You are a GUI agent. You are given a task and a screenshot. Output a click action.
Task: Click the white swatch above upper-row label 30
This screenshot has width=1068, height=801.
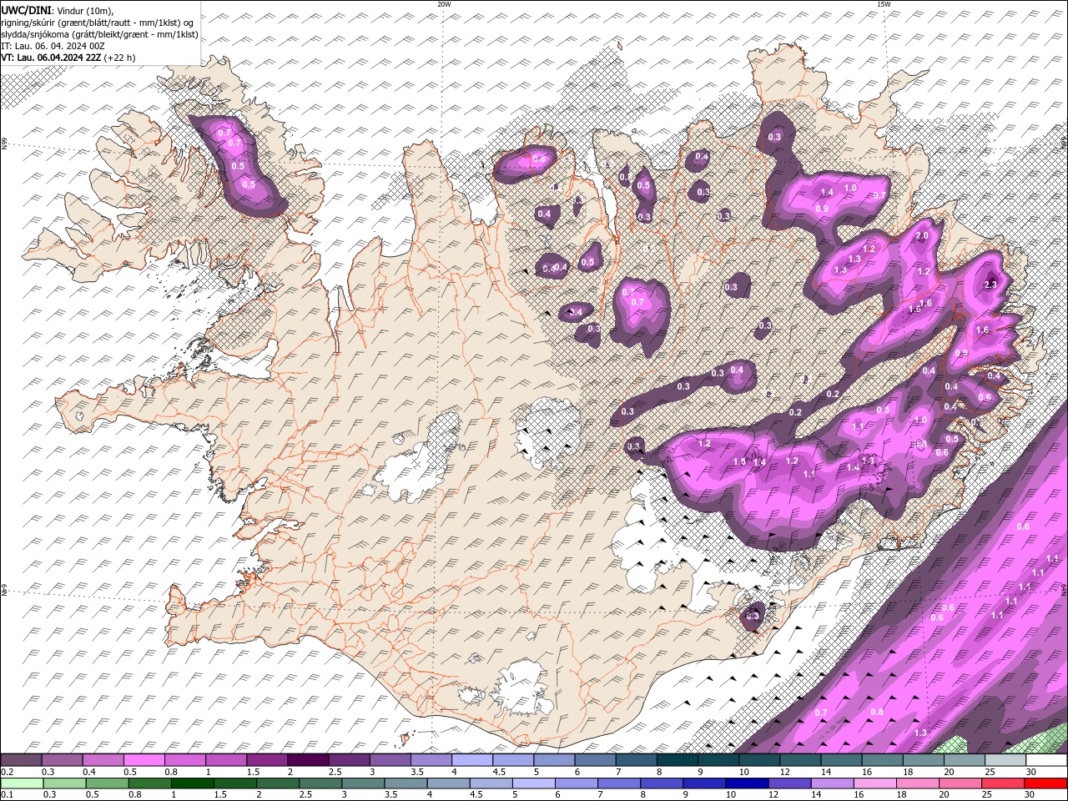(1046, 760)
